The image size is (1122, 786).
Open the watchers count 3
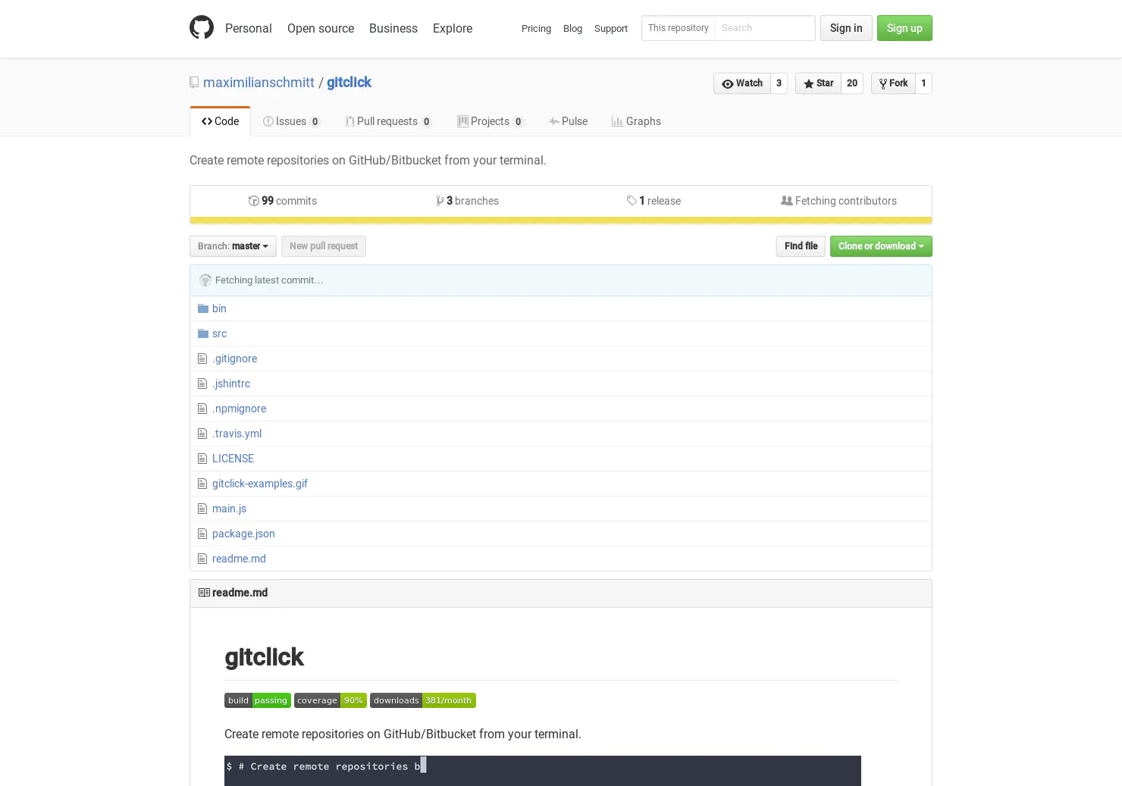[x=779, y=83]
